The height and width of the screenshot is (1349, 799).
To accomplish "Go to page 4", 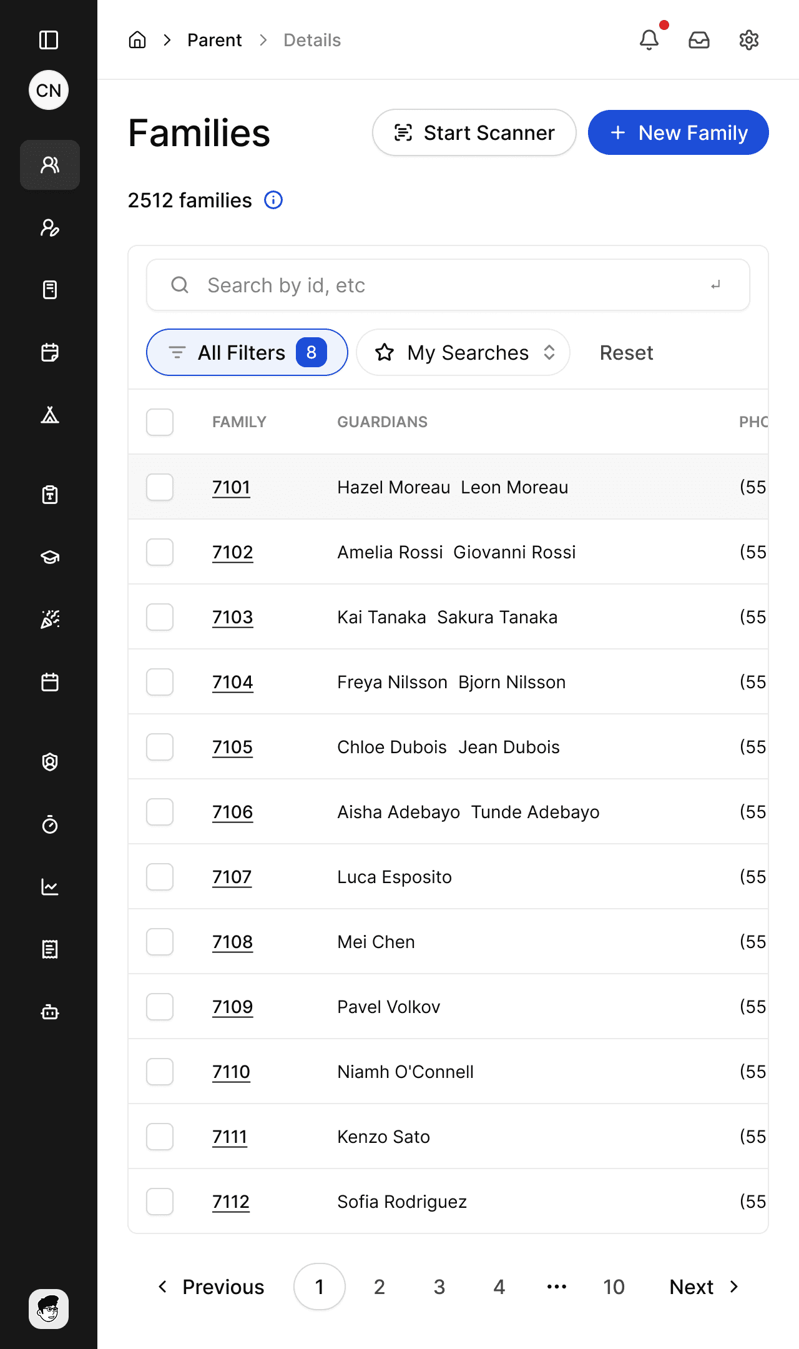I will coord(499,1287).
